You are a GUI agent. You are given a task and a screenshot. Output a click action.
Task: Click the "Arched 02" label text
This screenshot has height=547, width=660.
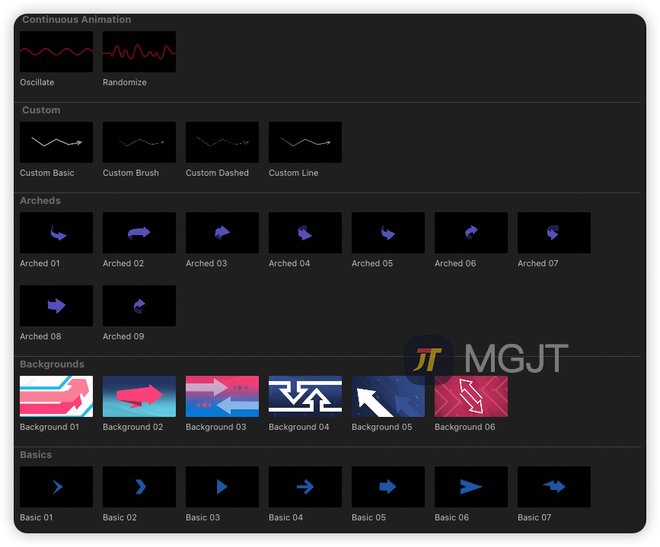123,263
